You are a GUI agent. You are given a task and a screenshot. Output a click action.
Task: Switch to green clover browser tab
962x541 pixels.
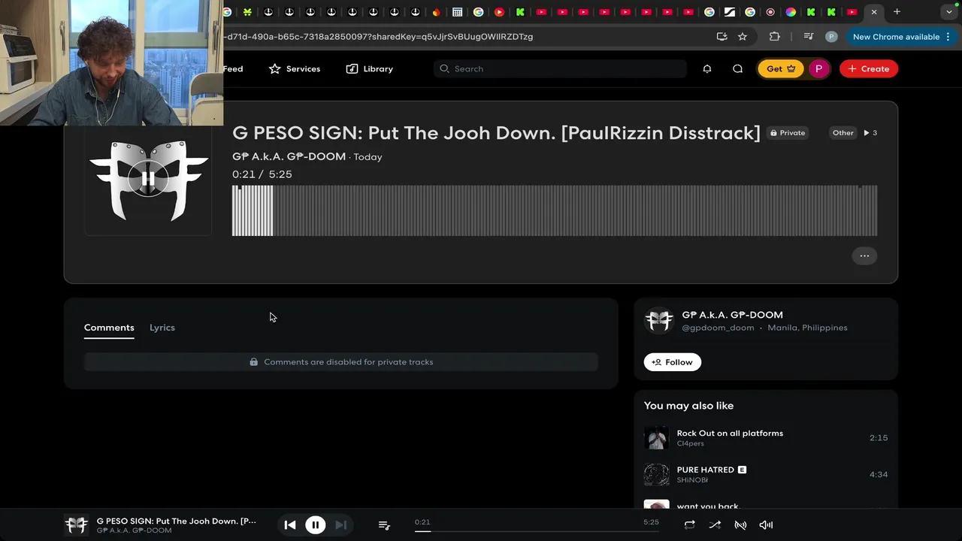247,12
